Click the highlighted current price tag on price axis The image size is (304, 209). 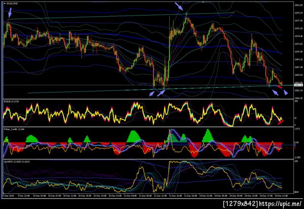(298, 85)
